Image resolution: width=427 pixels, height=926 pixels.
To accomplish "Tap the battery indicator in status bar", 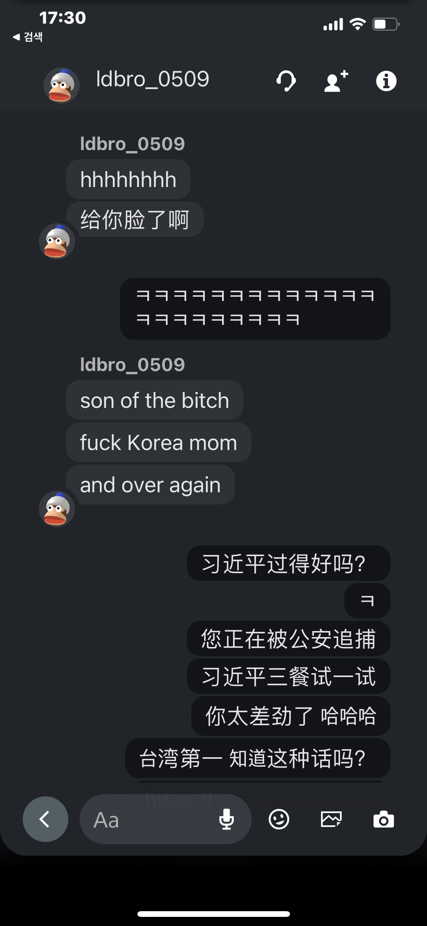I will click(x=386, y=24).
